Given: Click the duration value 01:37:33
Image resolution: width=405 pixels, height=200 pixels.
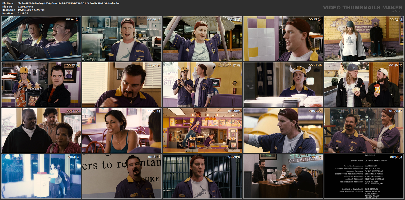Looking at the screenshot, I should (x=23, y=14).
